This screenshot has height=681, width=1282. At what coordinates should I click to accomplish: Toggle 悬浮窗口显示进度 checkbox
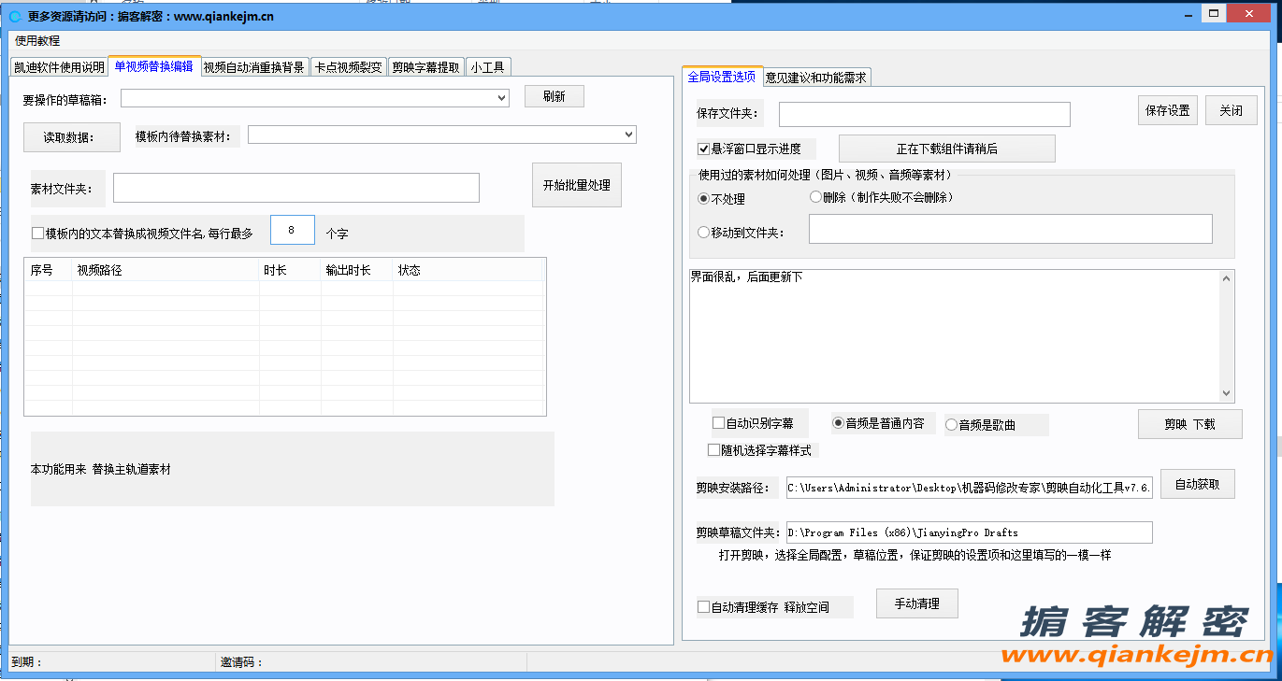pos(704,149)
